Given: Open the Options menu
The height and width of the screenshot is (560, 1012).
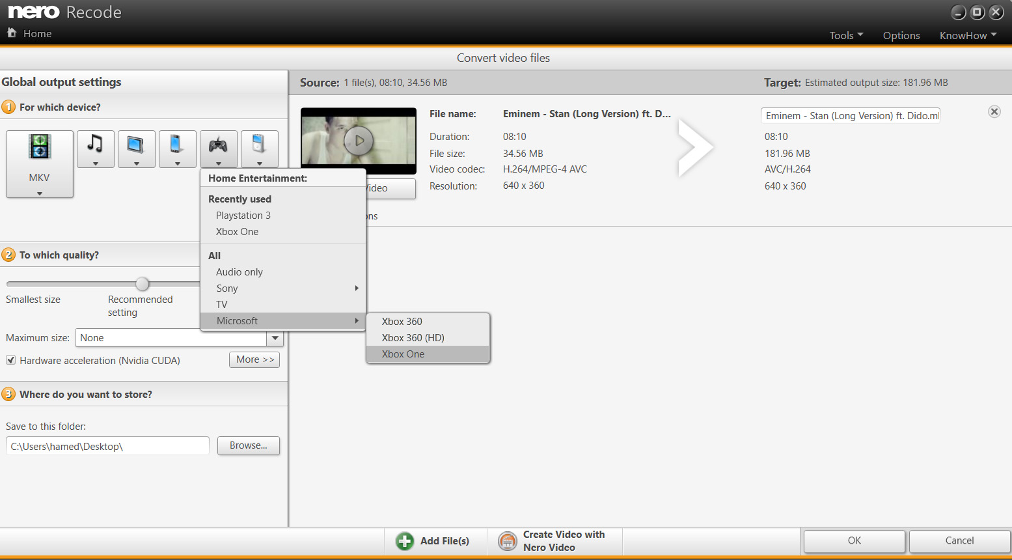Looking at the screenshot, I should (x=901, y=35).
